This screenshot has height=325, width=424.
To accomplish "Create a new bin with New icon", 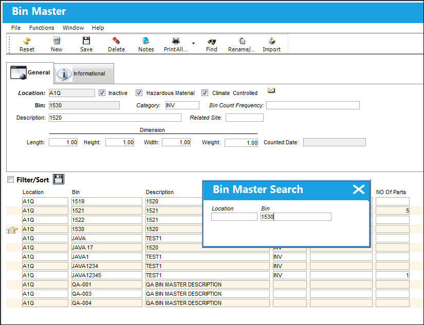I will point(56,41).
